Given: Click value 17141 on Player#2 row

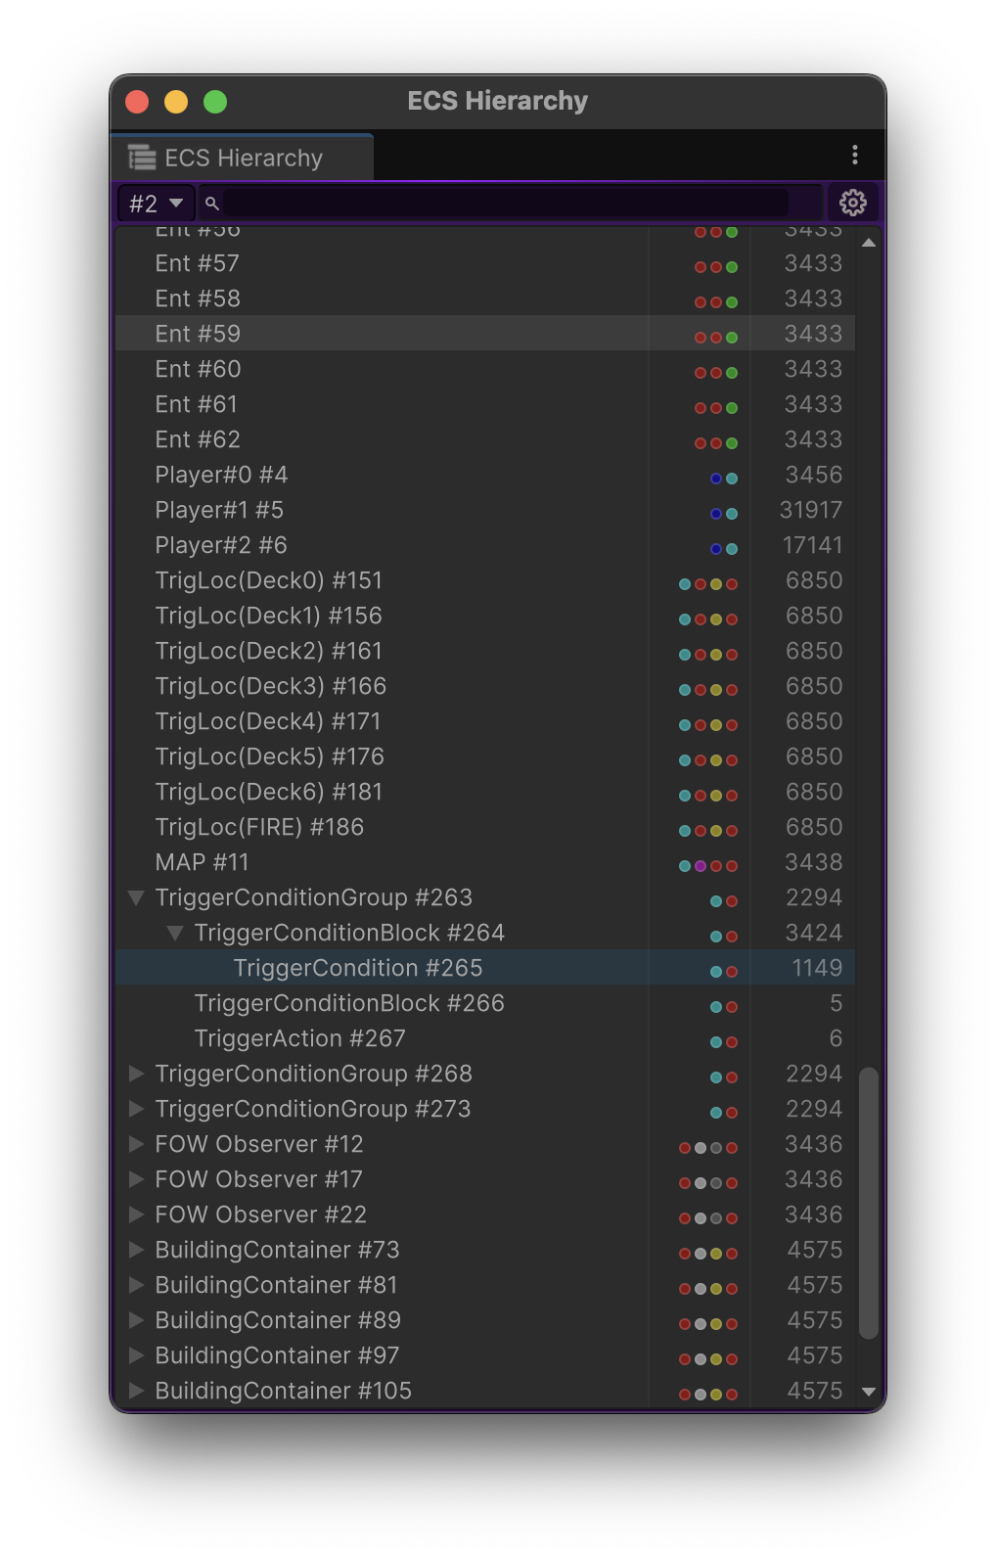Looking at the screenshot, I should tap(812, 545).
